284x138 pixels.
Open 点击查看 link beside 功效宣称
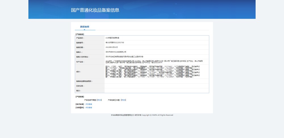coord(89,107)
